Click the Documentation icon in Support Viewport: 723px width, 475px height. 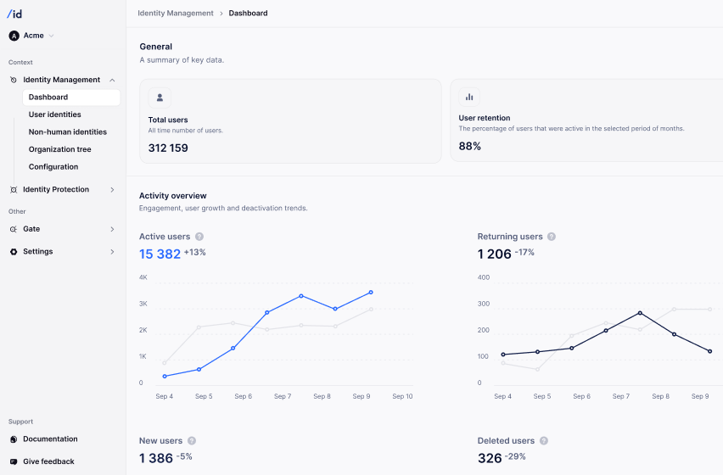pyautogui.click(x=14, y=439)
